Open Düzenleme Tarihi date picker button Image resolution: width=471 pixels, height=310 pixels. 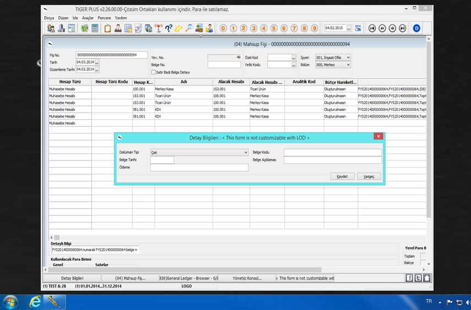click(97, 70)
